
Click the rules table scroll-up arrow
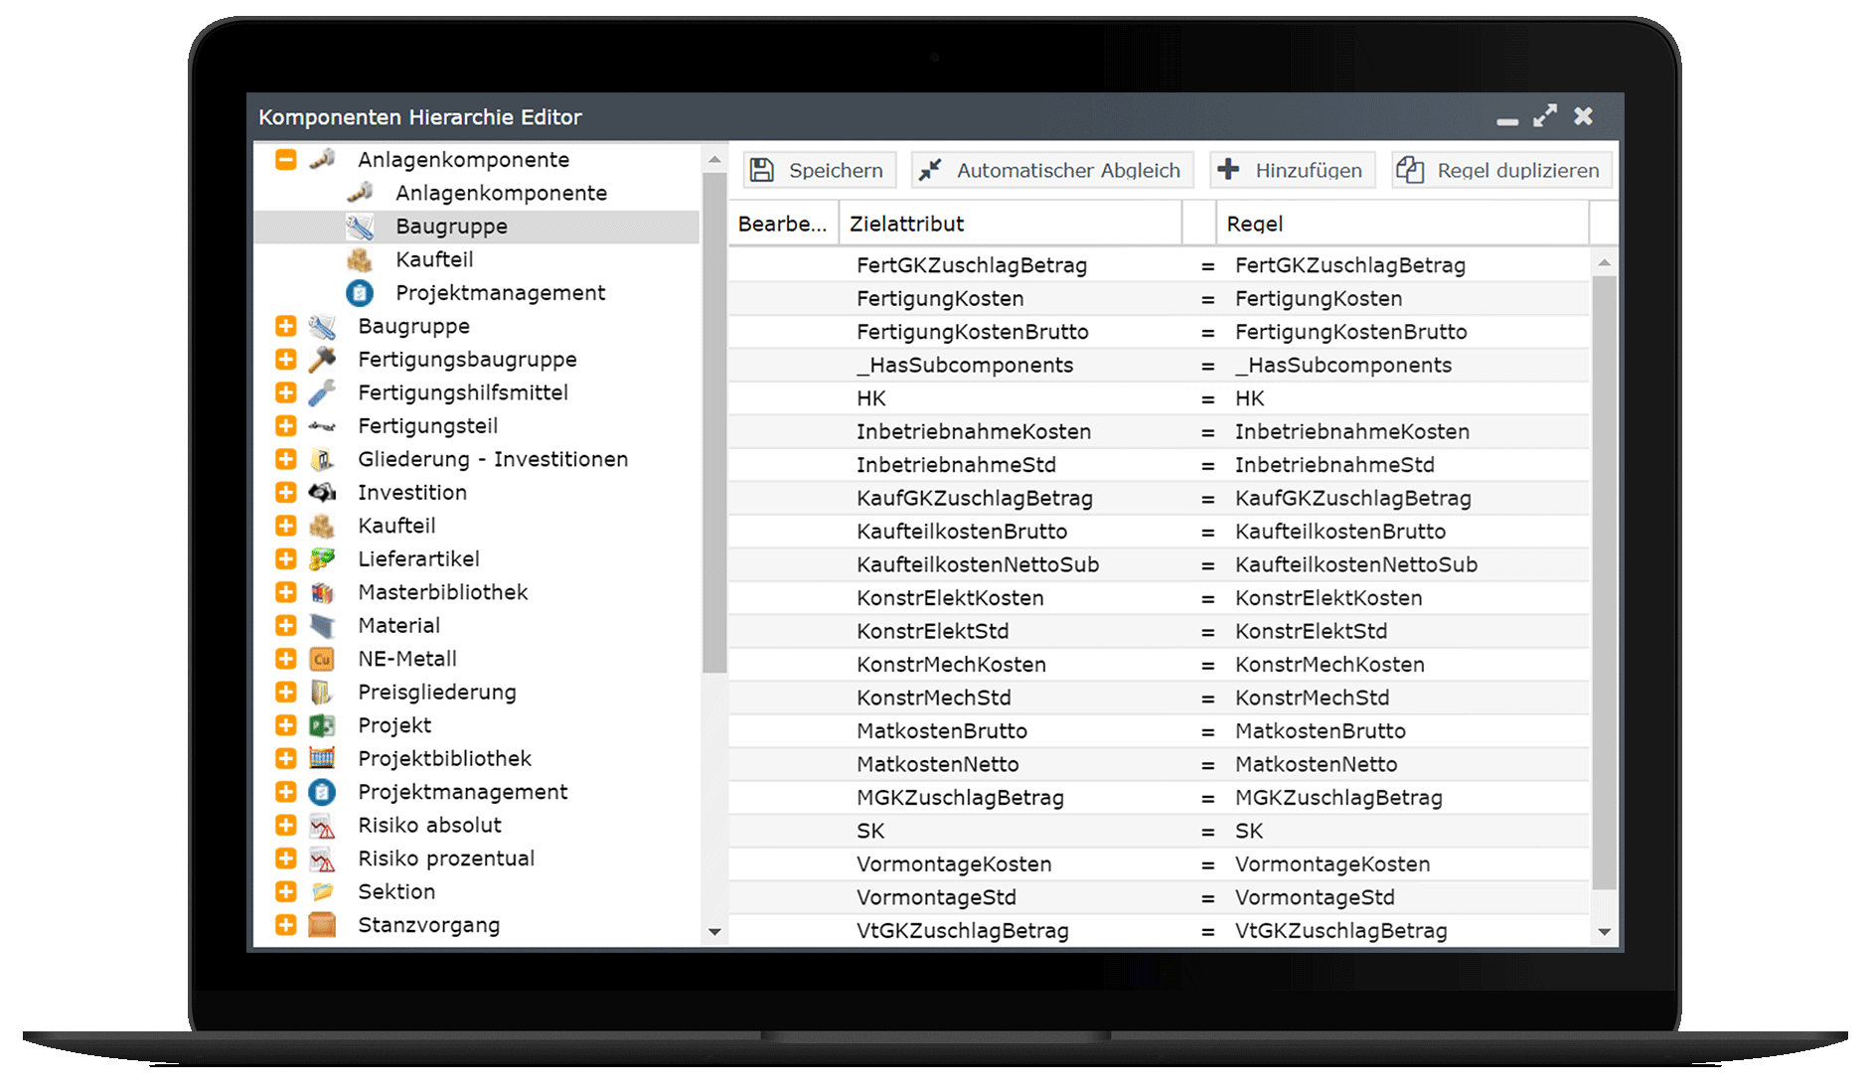coord(1604,263)
